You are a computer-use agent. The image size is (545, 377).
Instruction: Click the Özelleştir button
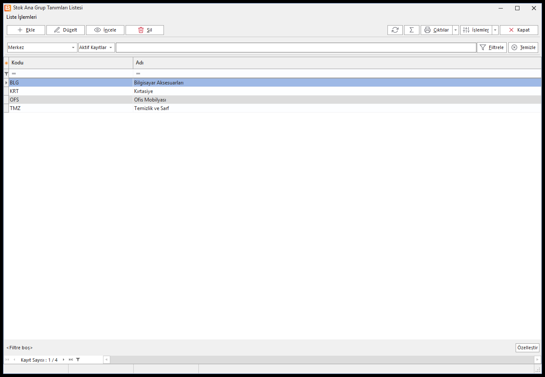coord(527,348)
